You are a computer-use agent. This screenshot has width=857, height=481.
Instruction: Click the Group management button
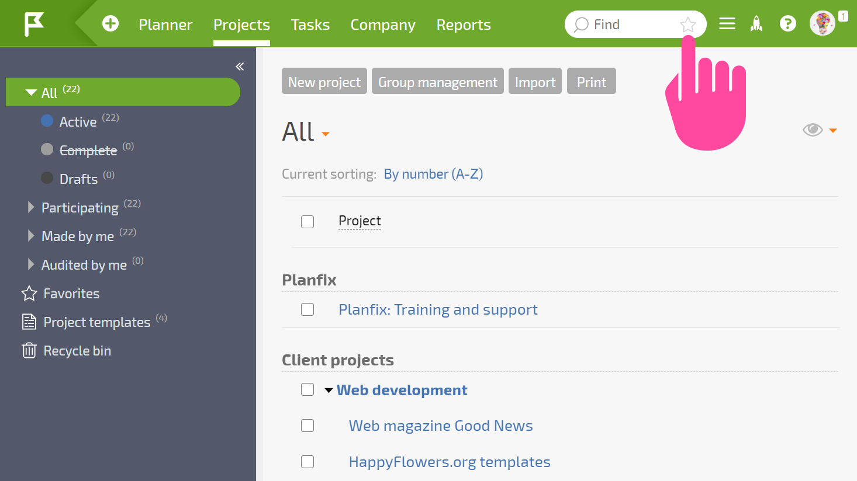(438, 81)
